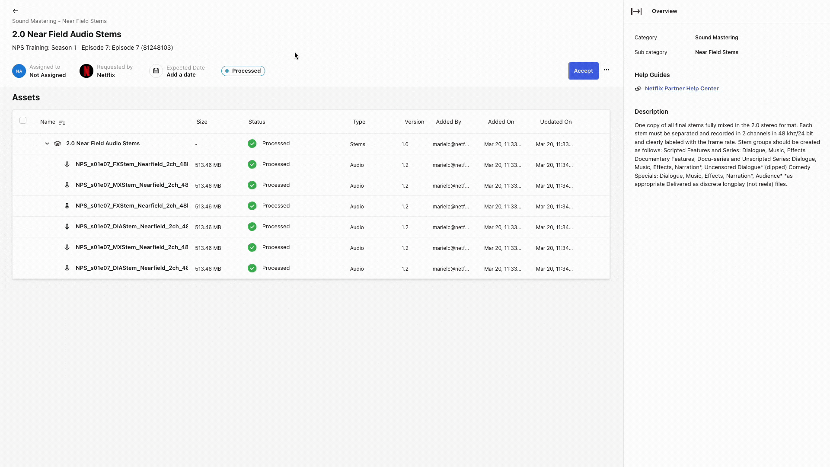830x467 pixels.
Task: Expand the Added By column options
Action: point(448,122)
